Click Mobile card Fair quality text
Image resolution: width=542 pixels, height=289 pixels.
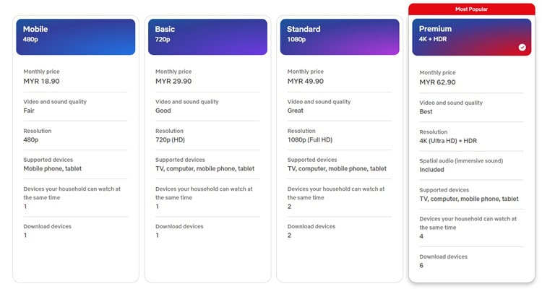tap(29, 111)
